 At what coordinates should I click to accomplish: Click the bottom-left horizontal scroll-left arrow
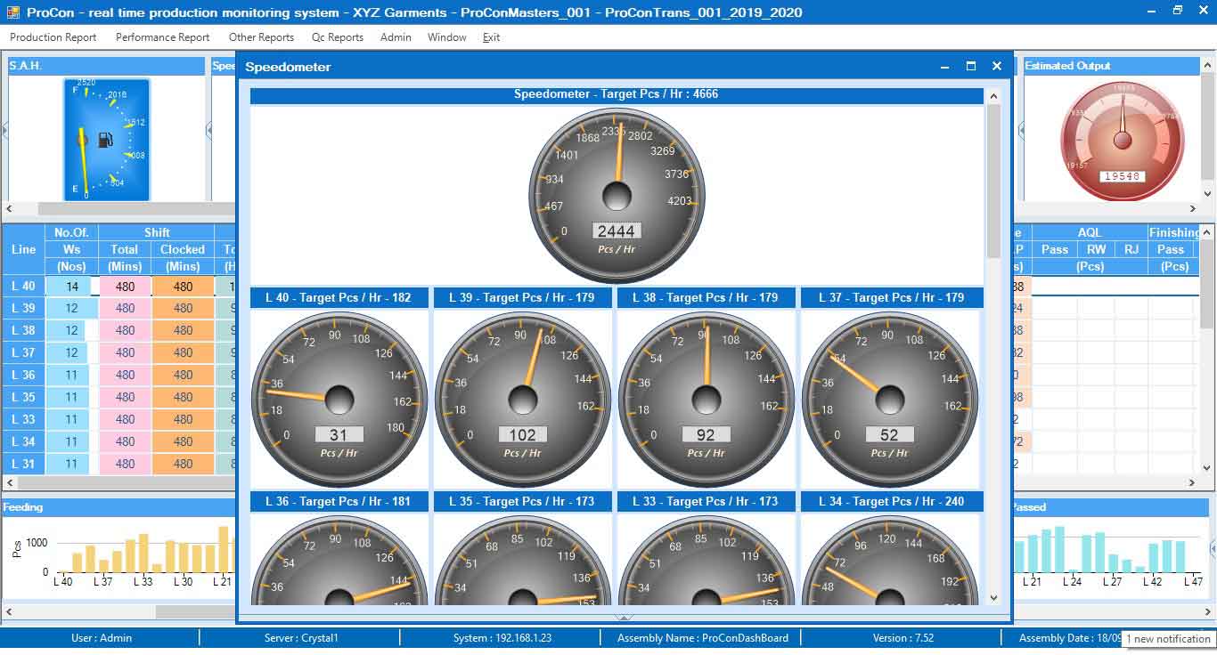[9, 612]
